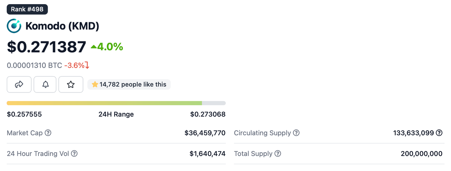Screen dimensions: 451x171
Task: Click the Komodo (KMD) heading
Action: [62, 26]
